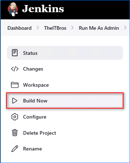Start a build with Build Now
130x163 pixels.
click(x=65, y=101)
